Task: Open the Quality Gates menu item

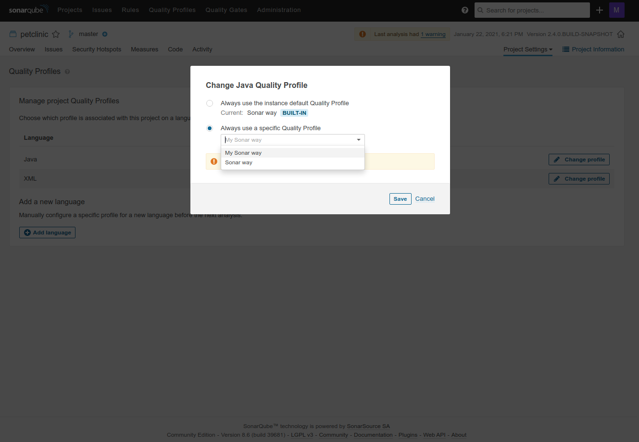Action: [x=226, y=10]
